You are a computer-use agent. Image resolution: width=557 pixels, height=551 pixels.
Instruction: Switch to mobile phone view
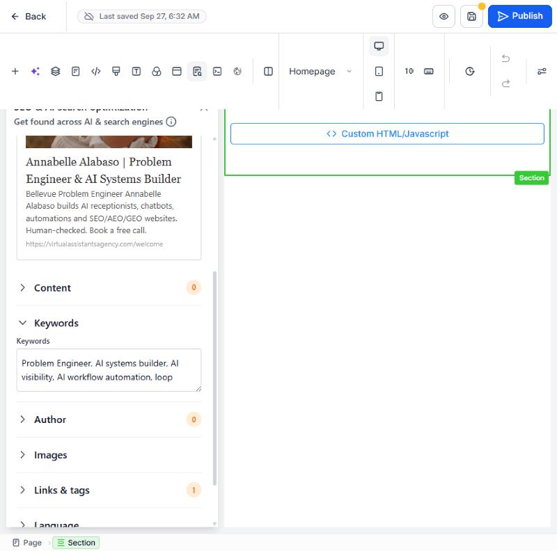tap(379, 96)
